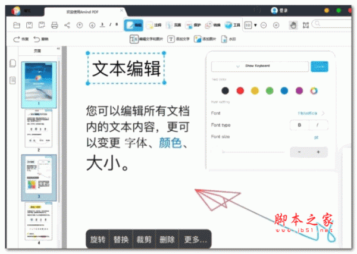Click the share icon in the toolbar
Screen dimensions: 357x254
[67, 25]
